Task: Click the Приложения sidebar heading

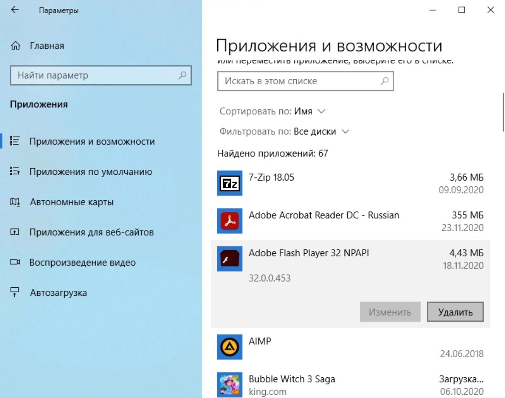Action: tap(39, 104)
